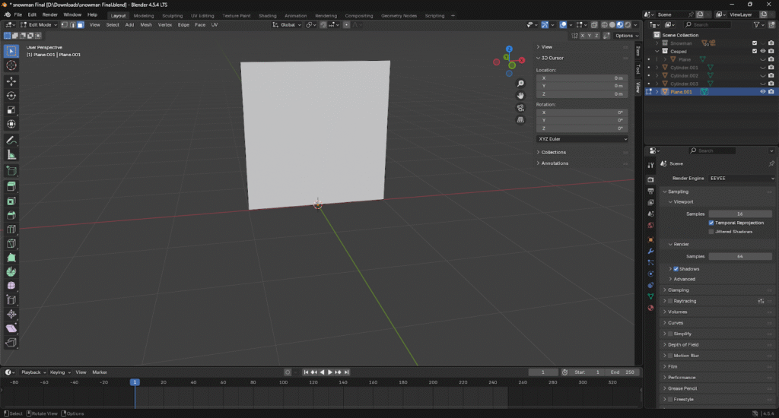Pick the Cursor tool
This screenshot has width=779, height=418.
pyautogui.click(x=11, y=66)
